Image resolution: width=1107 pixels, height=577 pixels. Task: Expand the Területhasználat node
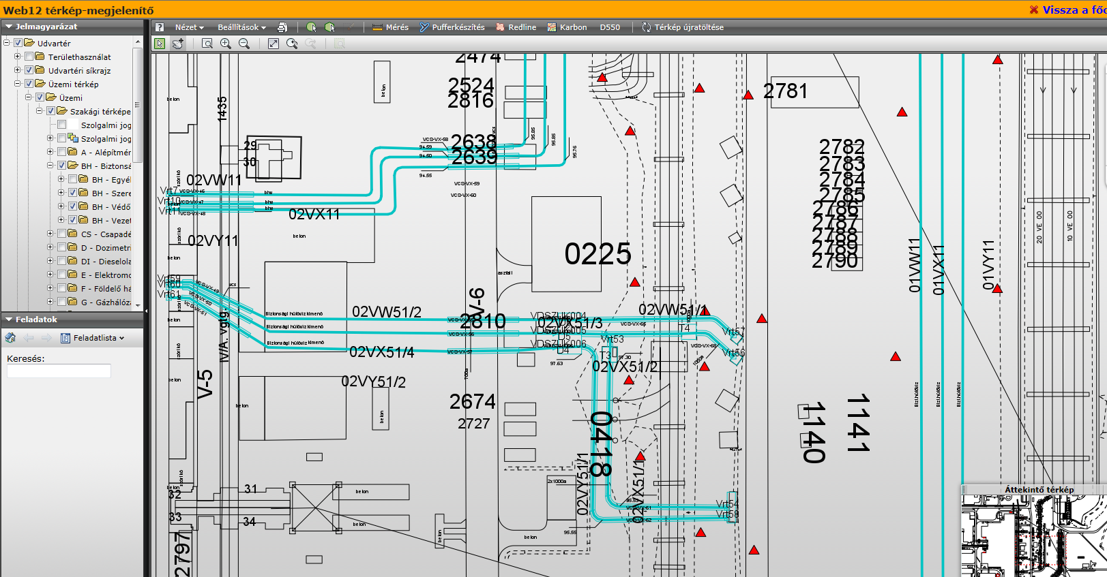point(18,57)
